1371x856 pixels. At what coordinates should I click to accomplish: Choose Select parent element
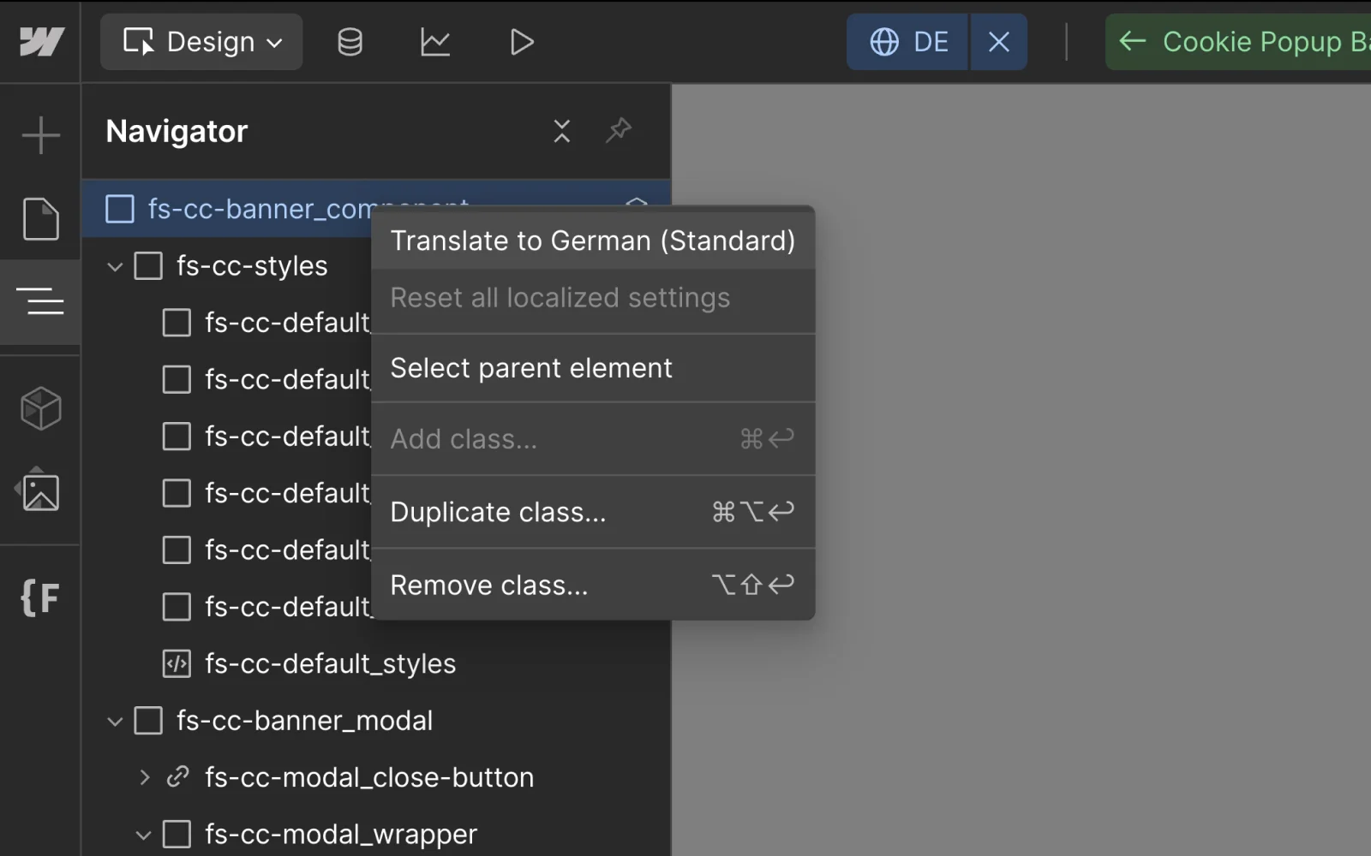pyautogui.click(x=531, y=368)
